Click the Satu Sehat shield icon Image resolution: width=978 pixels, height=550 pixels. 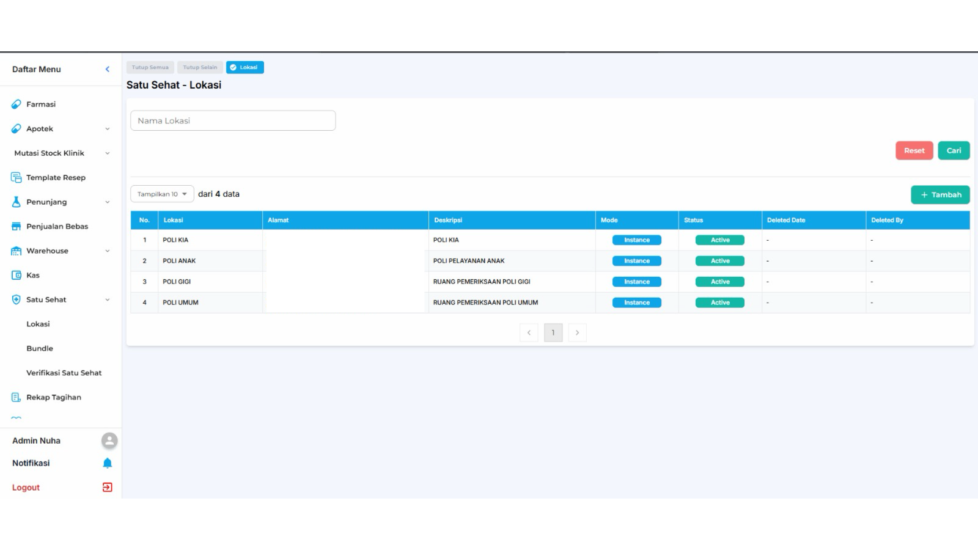(x=17, y=300)
